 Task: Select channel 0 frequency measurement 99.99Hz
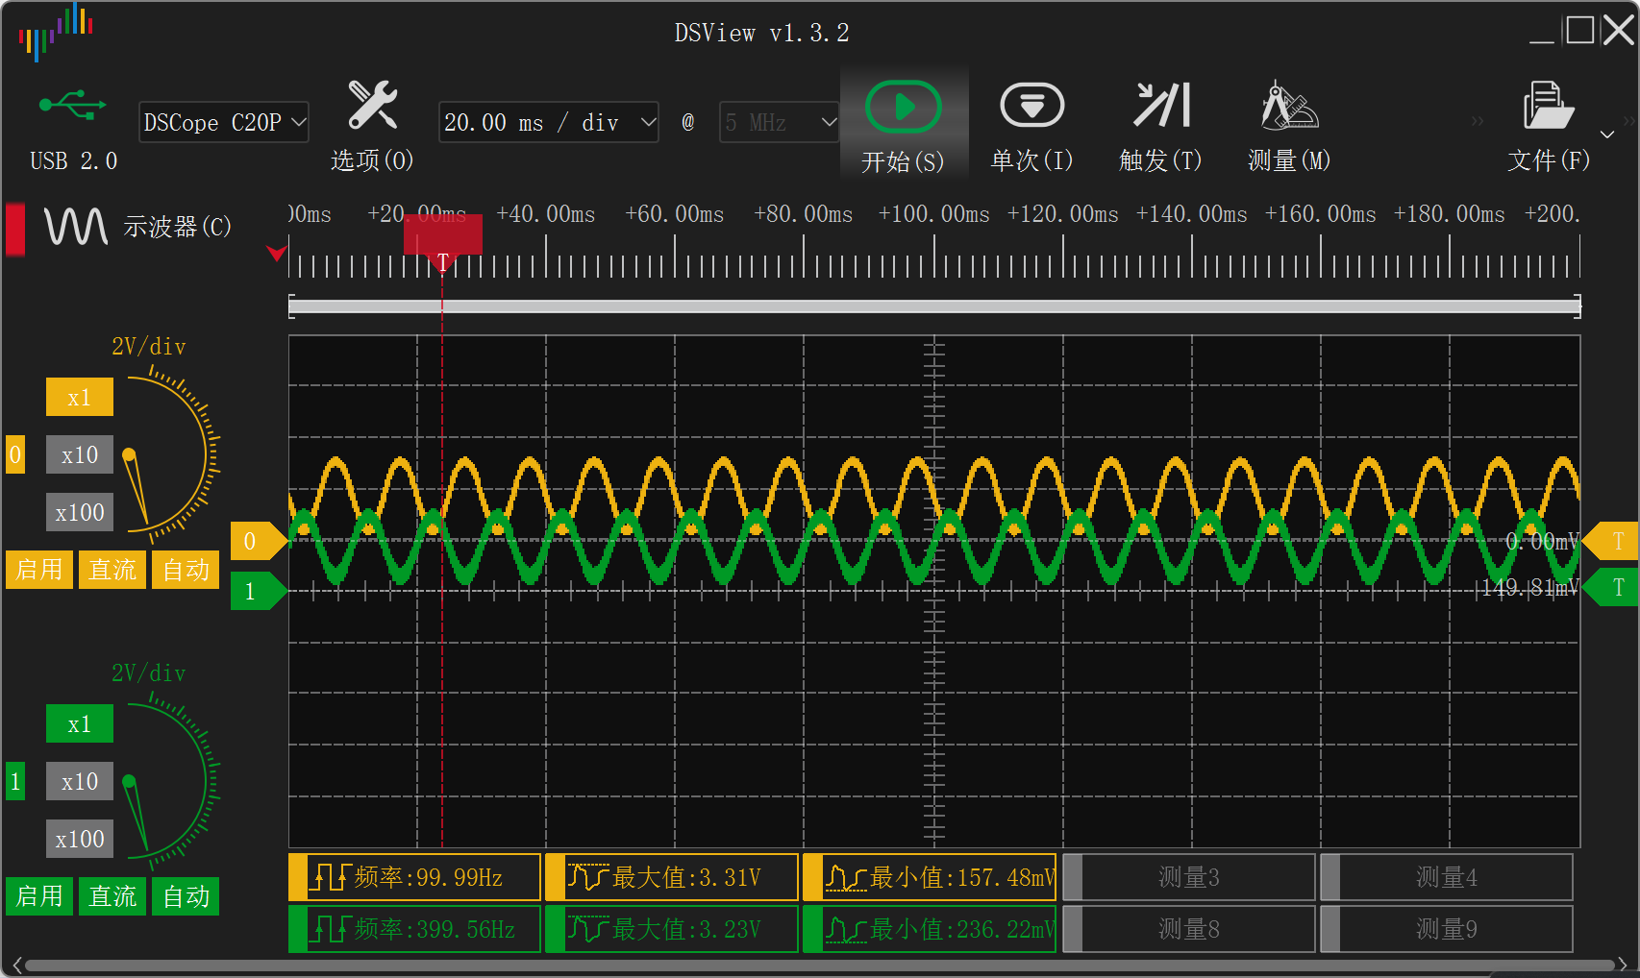[415, 877]
